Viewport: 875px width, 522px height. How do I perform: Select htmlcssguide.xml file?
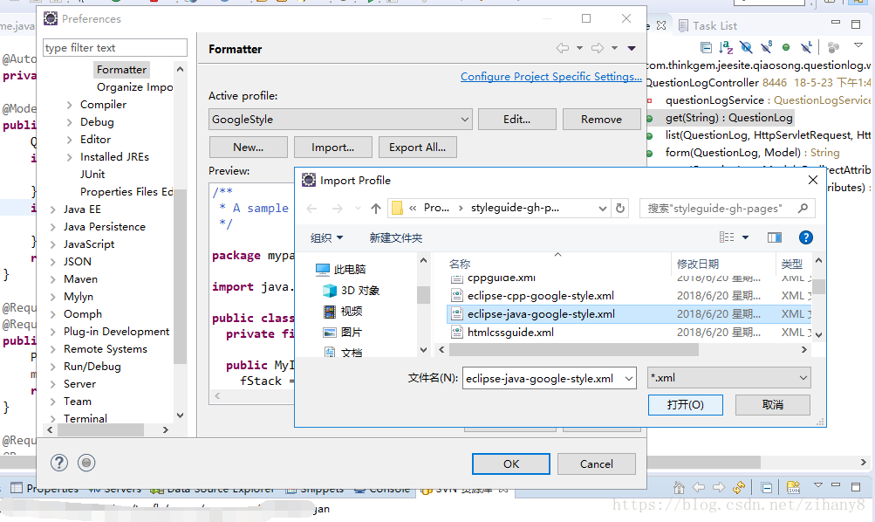pos(510,333)
